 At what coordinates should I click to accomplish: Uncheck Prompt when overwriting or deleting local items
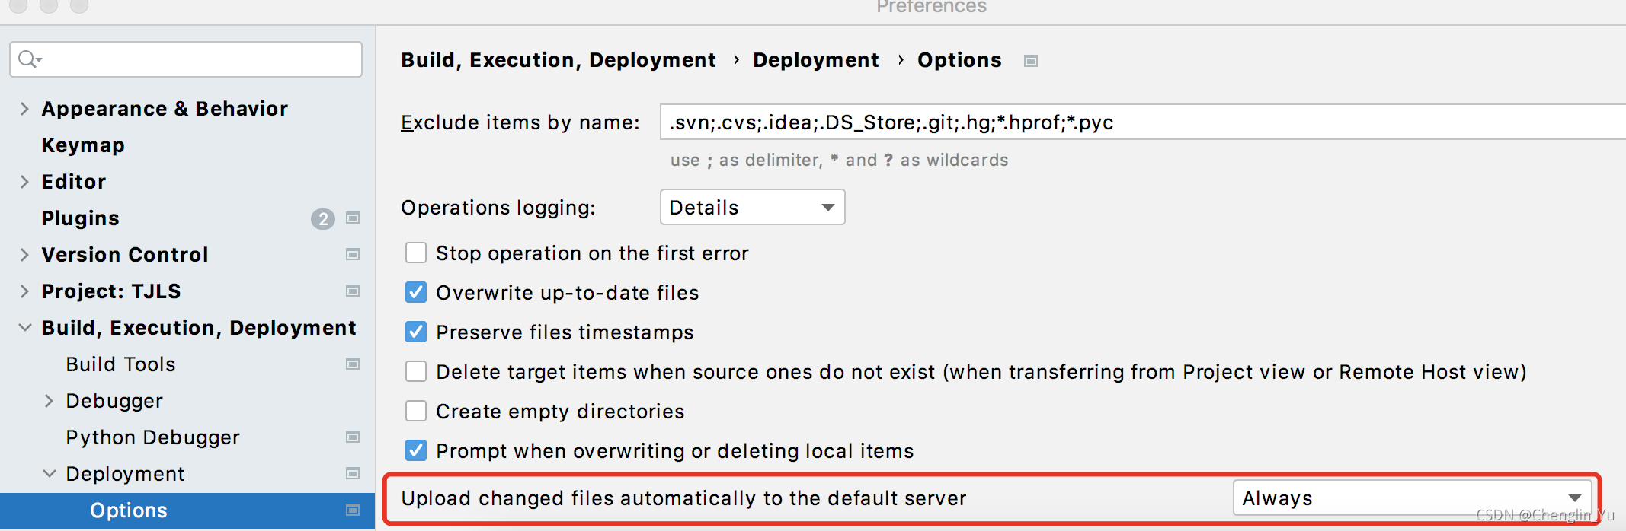(x=416, y=450)
